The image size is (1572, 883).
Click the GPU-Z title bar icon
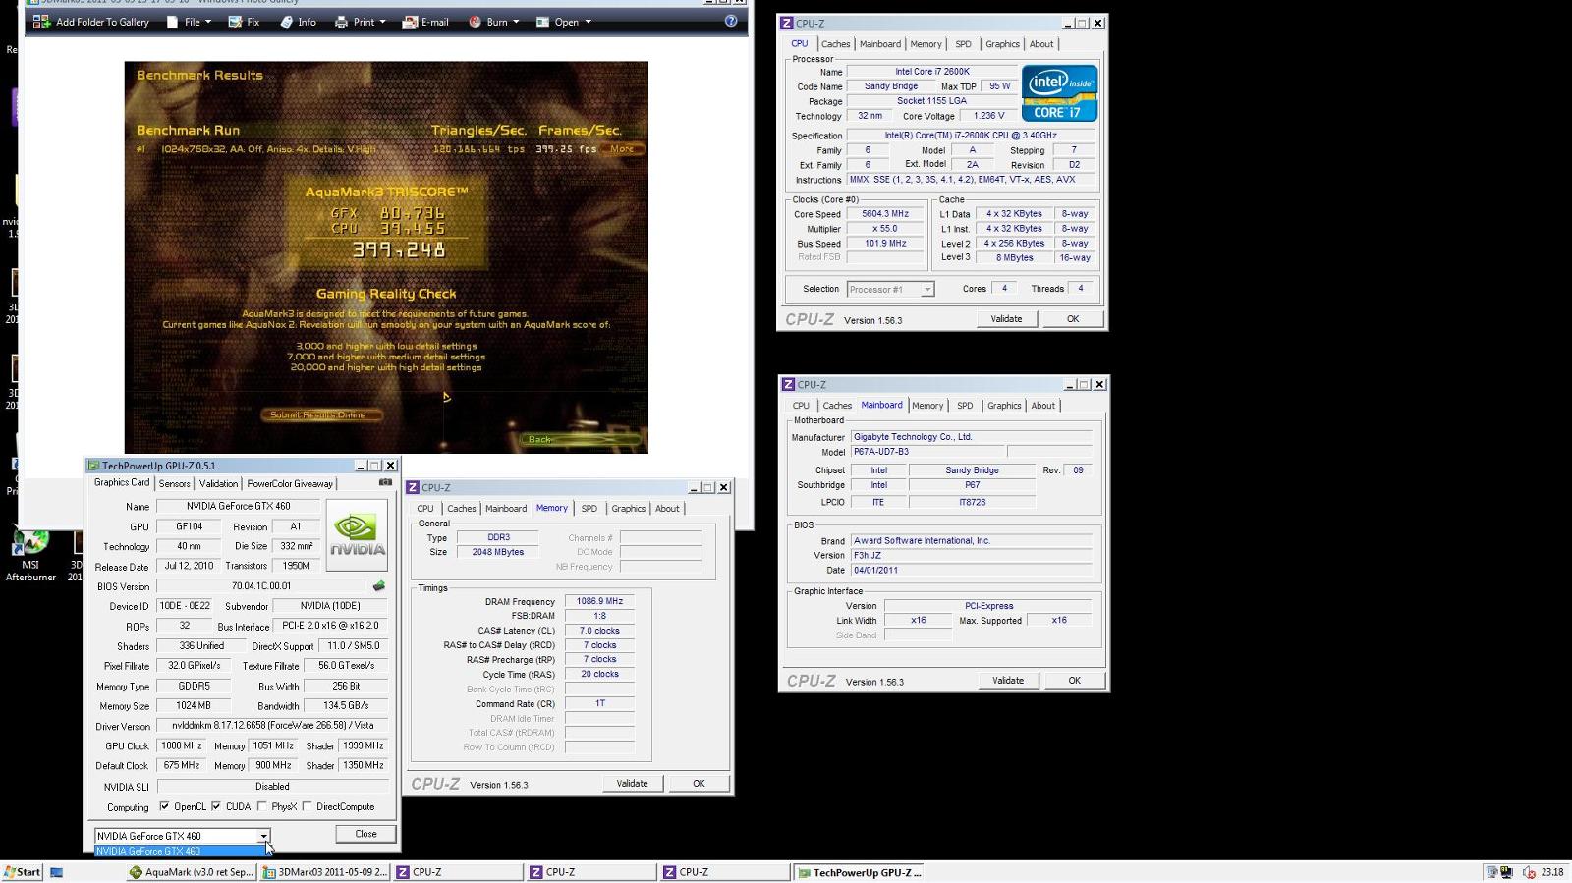[x=93, y=466]
